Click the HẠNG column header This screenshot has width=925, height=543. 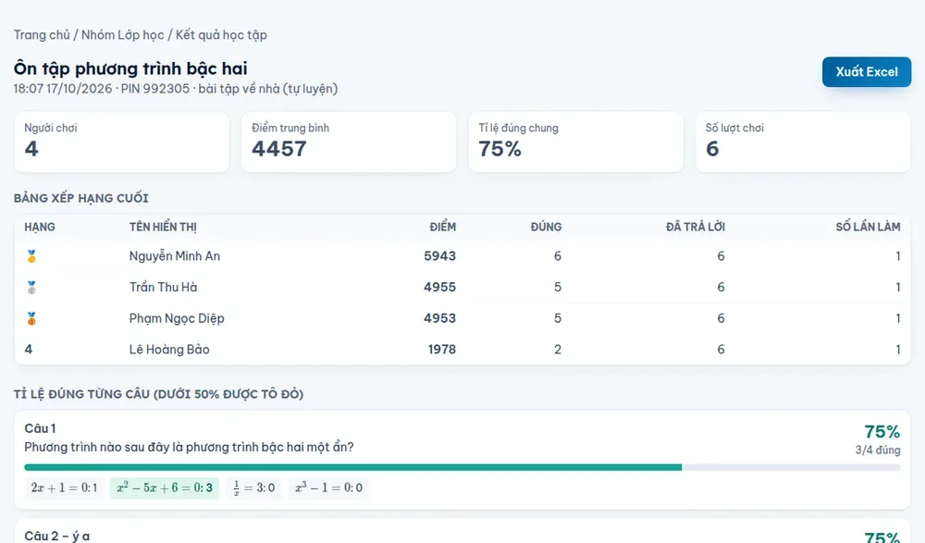[x=40, y=228]
